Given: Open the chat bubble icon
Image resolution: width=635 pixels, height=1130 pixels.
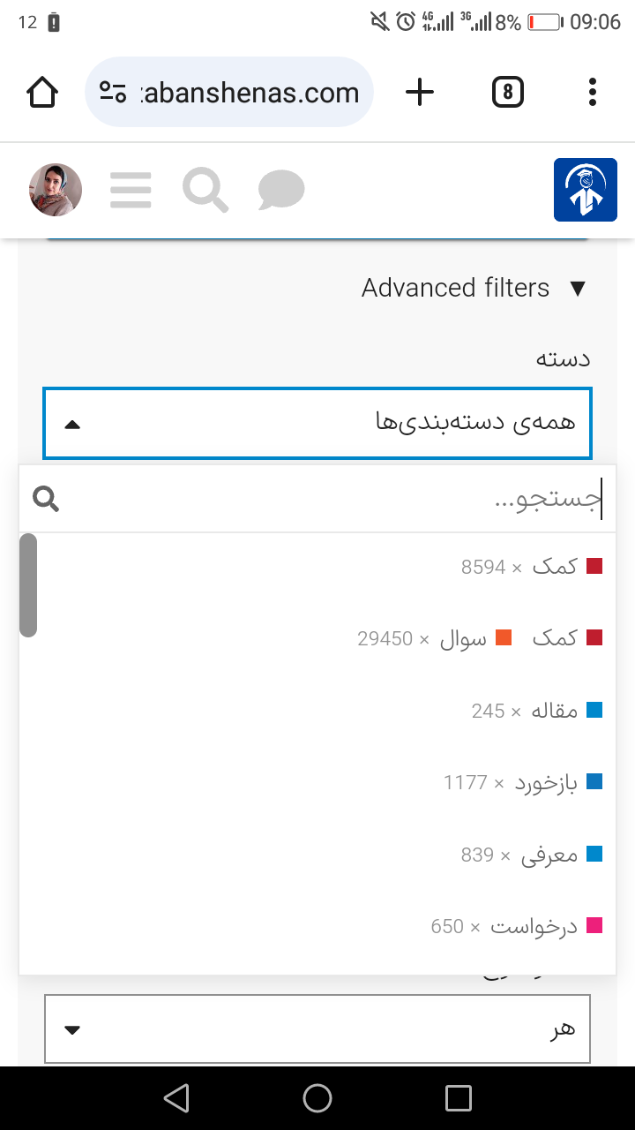Looking at the screenshot, I should [281, 191].
